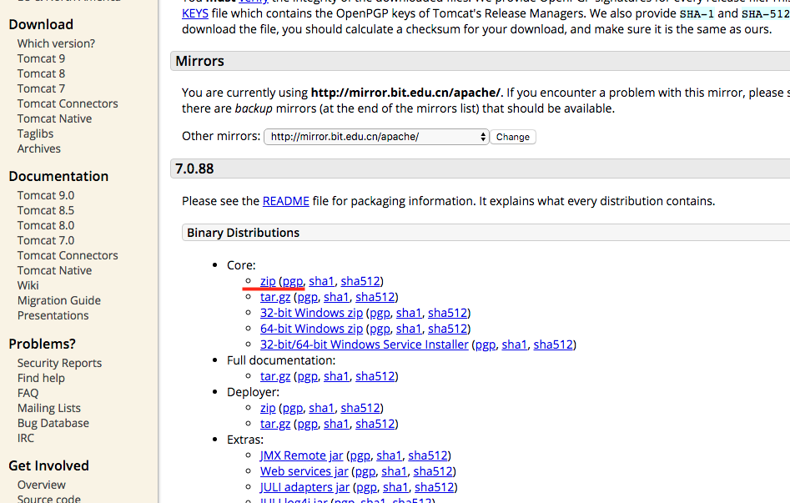Open Tomcat 7.0 documentation
The image size is (790, 503).
(46, 240)
